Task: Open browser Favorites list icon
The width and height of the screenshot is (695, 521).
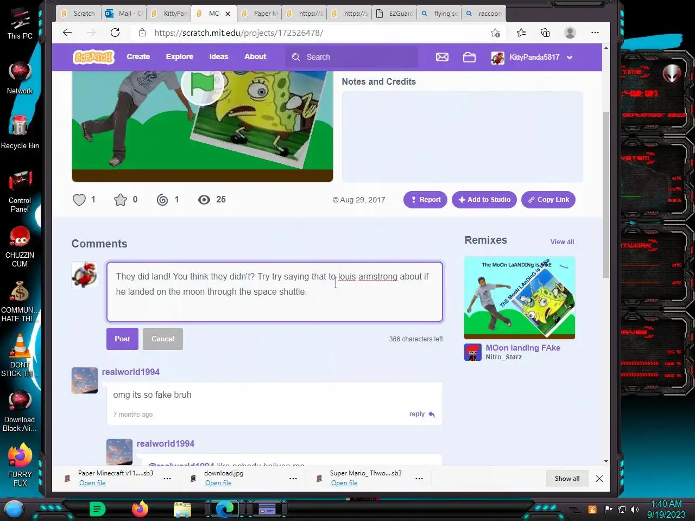Action: (521, 33)
